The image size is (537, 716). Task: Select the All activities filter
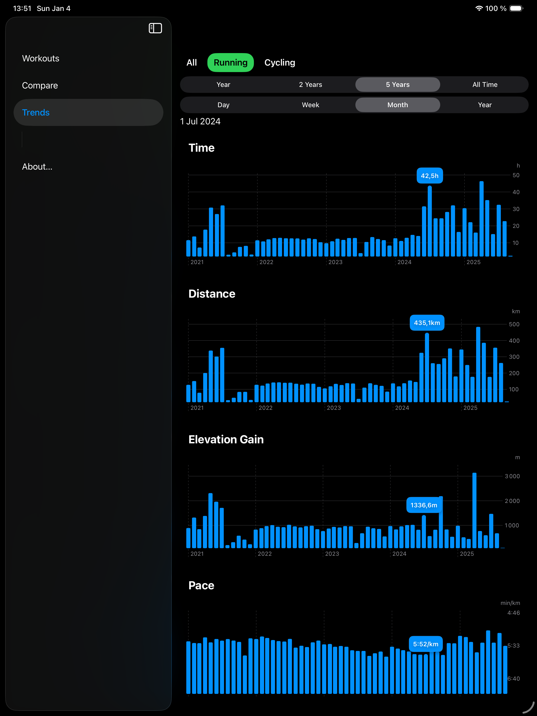[192, 62]
